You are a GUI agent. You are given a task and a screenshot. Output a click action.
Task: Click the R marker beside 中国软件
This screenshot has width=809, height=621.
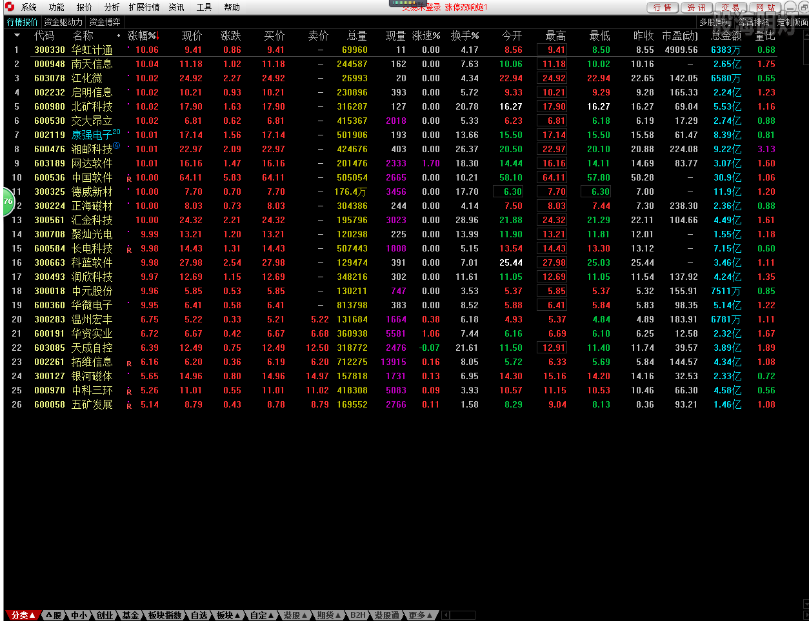129,179
